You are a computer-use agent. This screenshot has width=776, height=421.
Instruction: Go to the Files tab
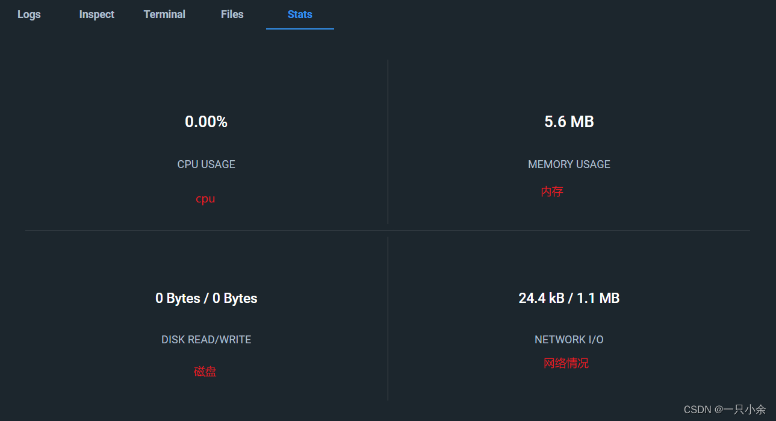(232, 14)
